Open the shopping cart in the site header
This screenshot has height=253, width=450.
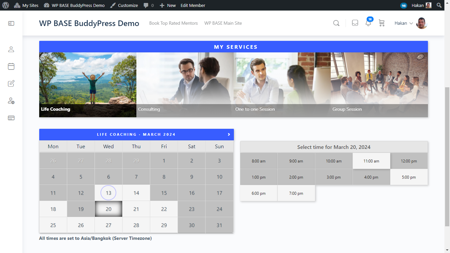click(x=381, y=23)
